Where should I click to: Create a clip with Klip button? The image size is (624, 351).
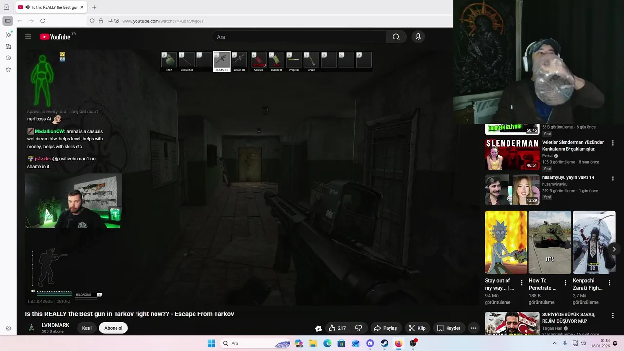tap(417, 328)
